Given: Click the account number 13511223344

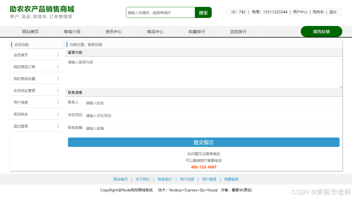Looking at the screenshot, I should coord(275,12).
